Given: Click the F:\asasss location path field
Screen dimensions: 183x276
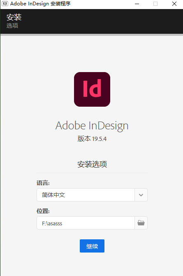Looking at the screenshot, I should tap(86, 223).
